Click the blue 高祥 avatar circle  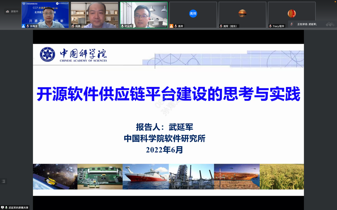[193, 14]
